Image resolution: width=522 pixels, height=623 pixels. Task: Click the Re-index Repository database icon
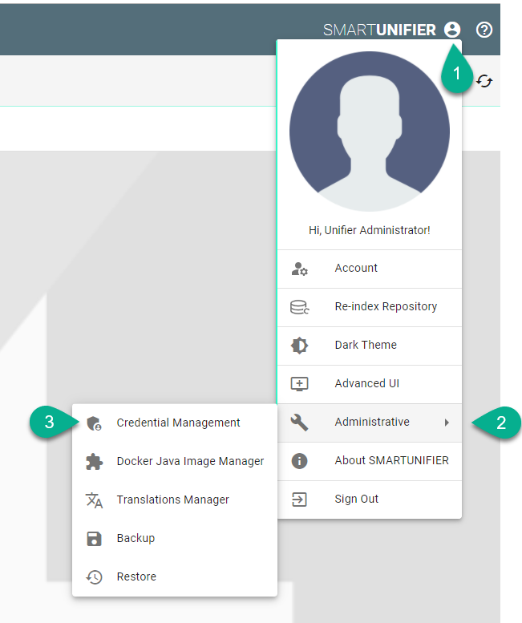[x=299, y=307]
